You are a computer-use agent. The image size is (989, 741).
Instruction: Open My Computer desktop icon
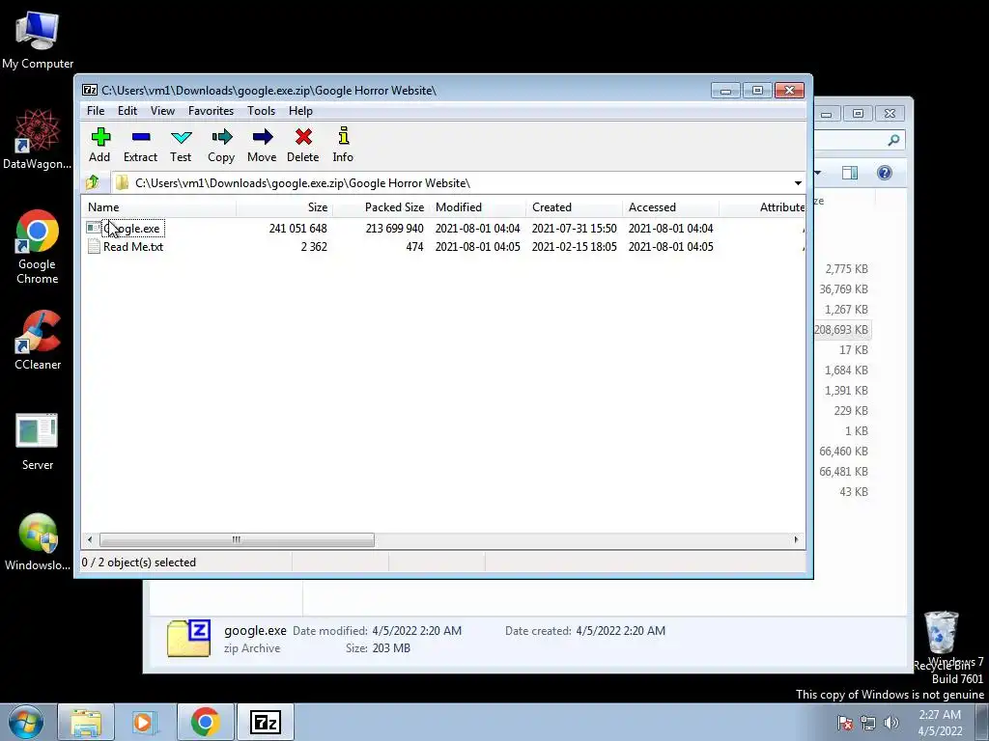[x=38, y=39]
